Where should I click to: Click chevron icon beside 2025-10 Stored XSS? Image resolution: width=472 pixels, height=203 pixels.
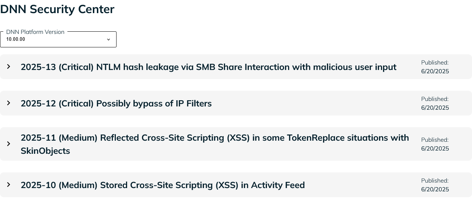click(x=9, y=185)
